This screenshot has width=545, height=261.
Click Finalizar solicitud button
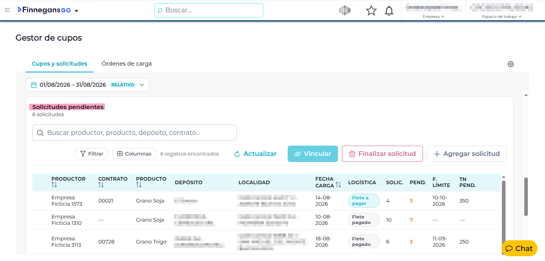coord(382,154)
